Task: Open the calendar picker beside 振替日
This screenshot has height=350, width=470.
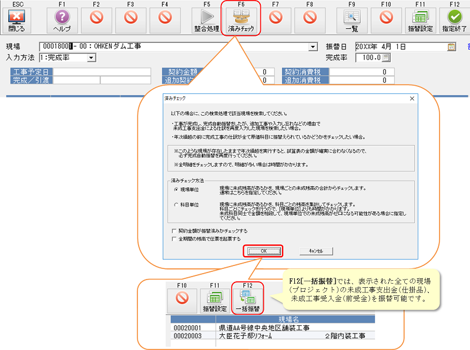Action: (451, 46)
